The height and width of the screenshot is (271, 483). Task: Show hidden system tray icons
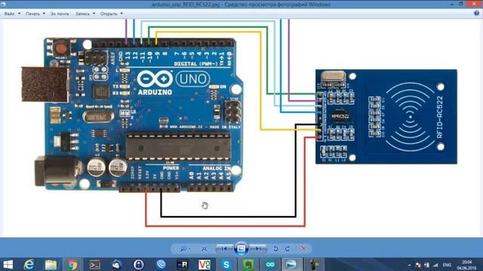click(x=409, y=265)
